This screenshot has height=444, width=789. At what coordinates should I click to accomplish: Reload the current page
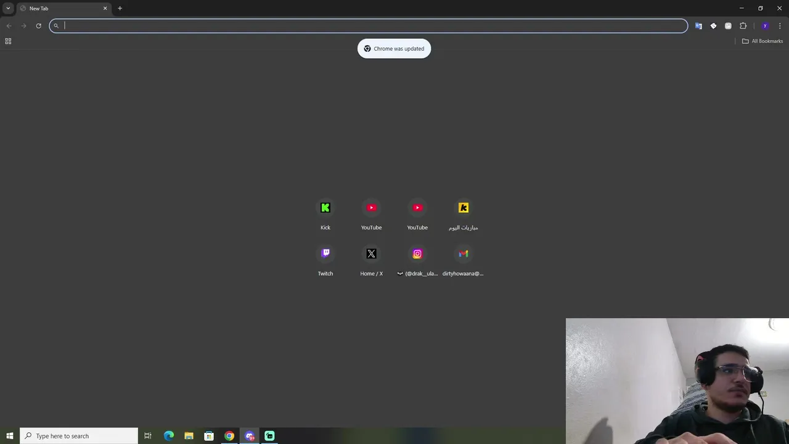38,25
